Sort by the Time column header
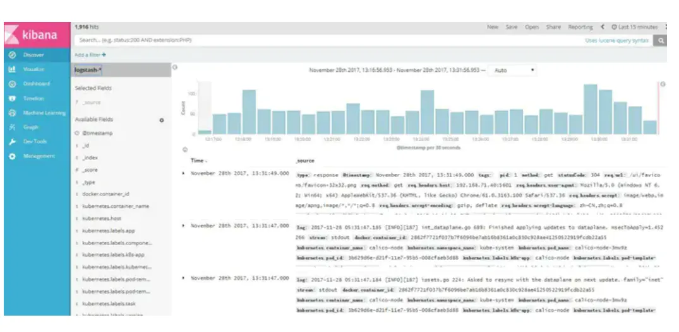Screen dimensions: 679x332 pyautogui.click(x=199, y=161)
